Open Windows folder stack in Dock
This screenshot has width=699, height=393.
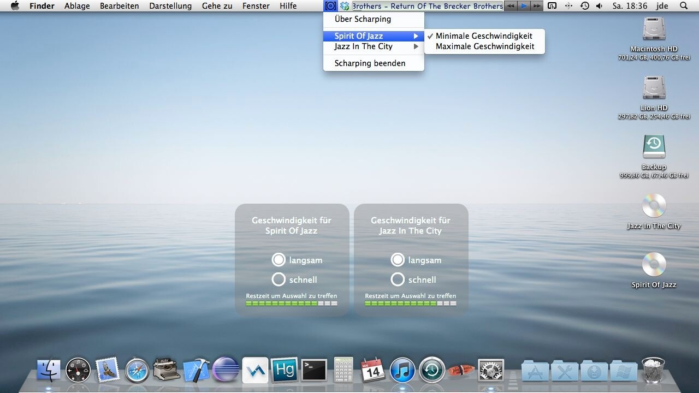[624, 370]
